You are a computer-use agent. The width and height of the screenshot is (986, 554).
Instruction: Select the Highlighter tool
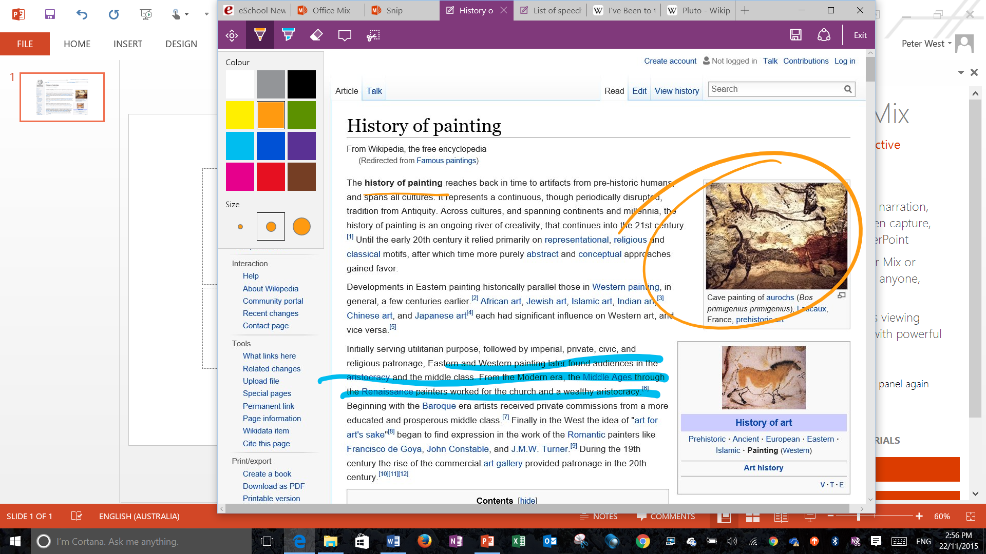pos(288,35)
